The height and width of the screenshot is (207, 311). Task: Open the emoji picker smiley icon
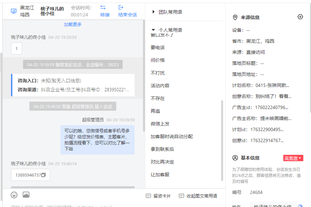click(14, 195)
